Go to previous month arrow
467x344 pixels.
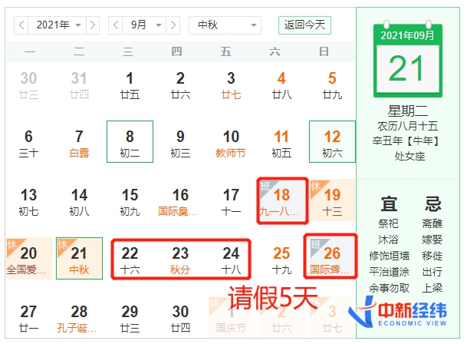(115, 25)
